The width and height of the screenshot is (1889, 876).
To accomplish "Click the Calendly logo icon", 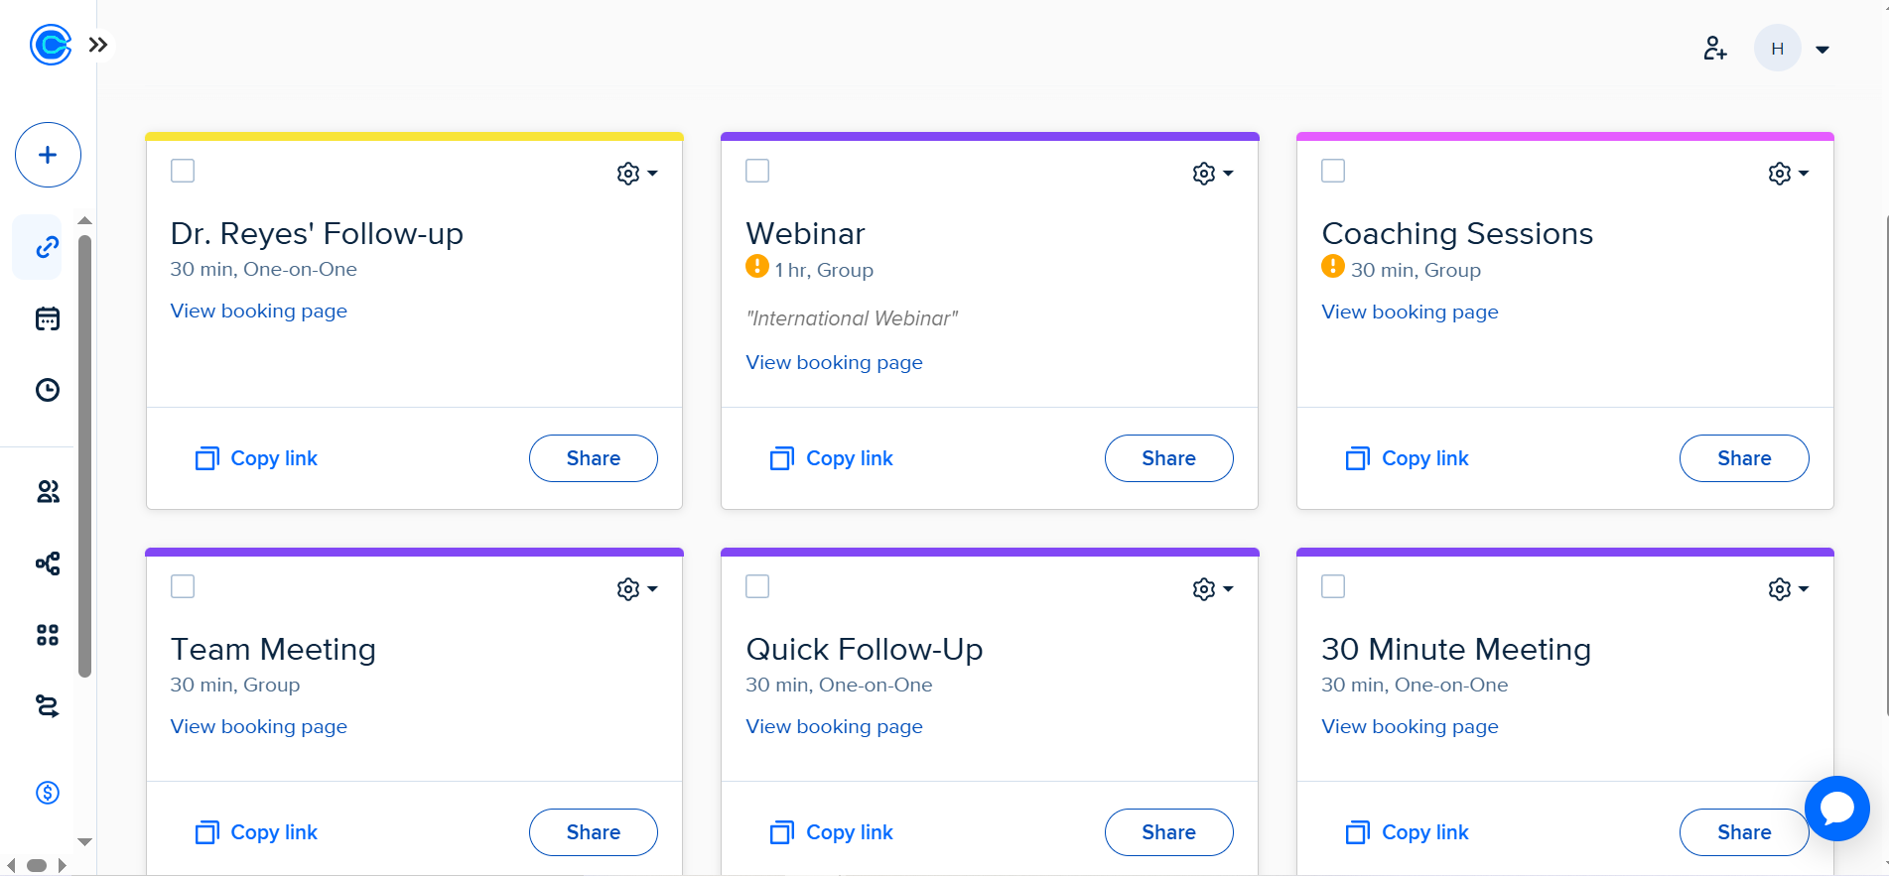I will (x=50, y=45).
